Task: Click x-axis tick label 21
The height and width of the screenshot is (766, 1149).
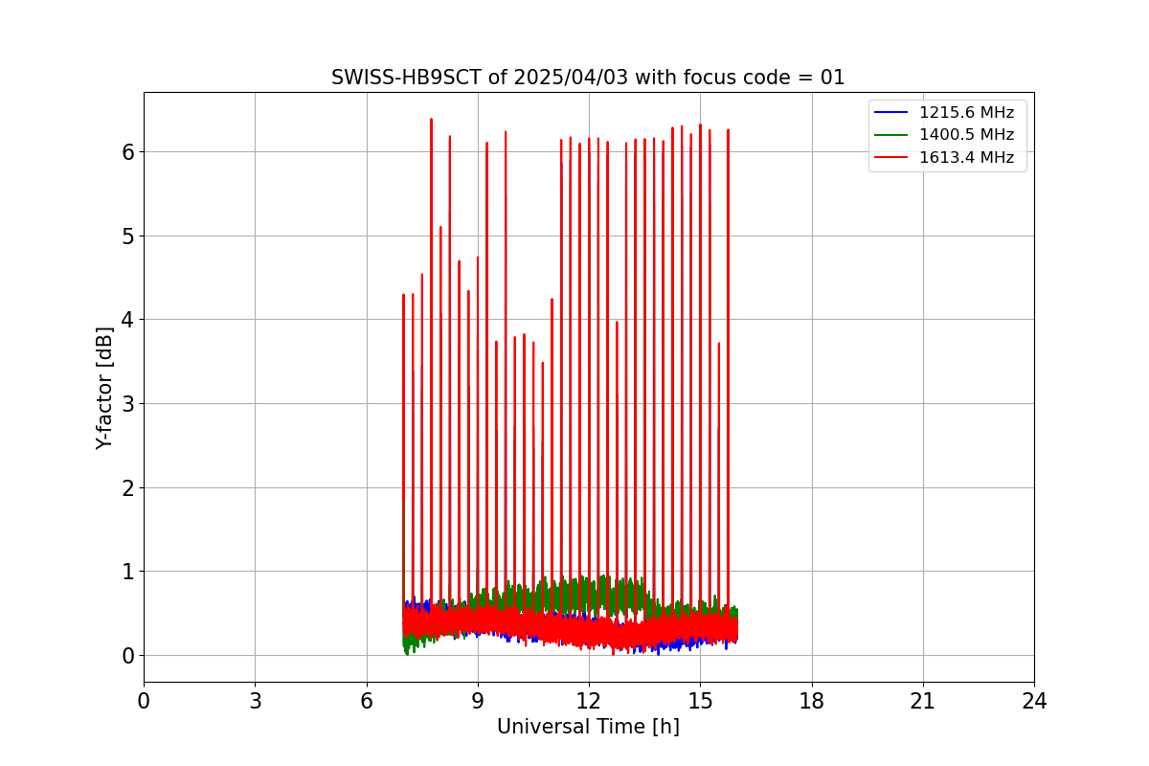Action: [x=923, y=701]
